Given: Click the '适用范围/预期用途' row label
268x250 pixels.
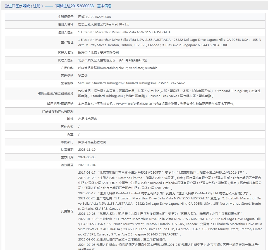Looking at the screenshot, I should pos(60,104).
